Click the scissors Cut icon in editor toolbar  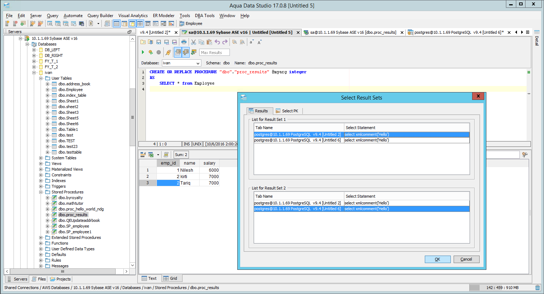click(x=194, y=42)
